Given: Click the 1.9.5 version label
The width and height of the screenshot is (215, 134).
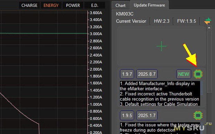Looking at the screenshot, I should point(127,115).
